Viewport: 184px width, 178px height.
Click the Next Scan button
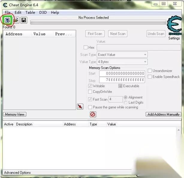pyautogui.click(x=118, y=34)
